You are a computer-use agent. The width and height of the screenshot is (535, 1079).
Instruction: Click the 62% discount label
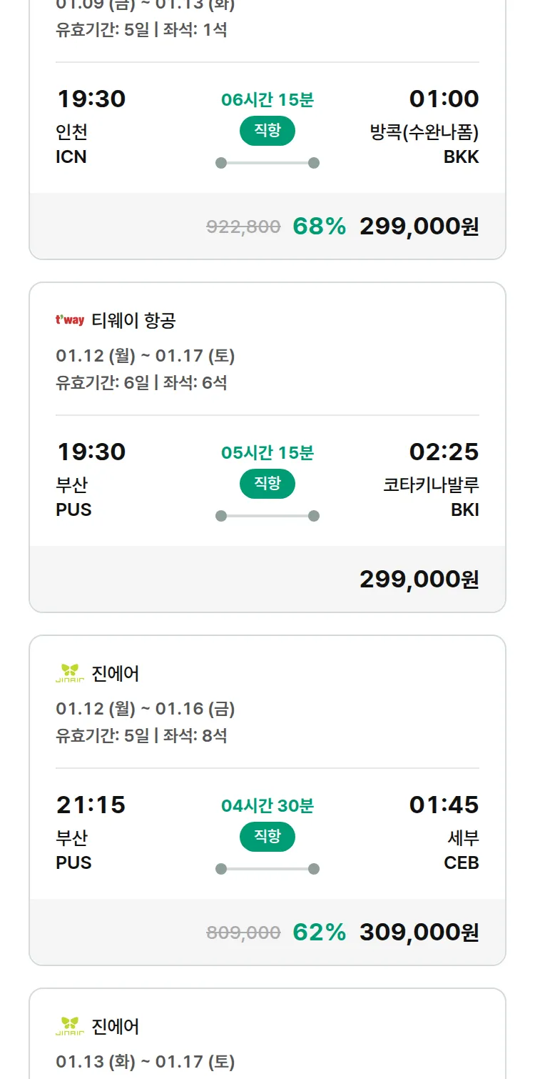tap(319, 933)
